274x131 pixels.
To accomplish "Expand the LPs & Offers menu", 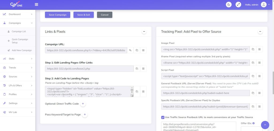I will coord(32,85).
